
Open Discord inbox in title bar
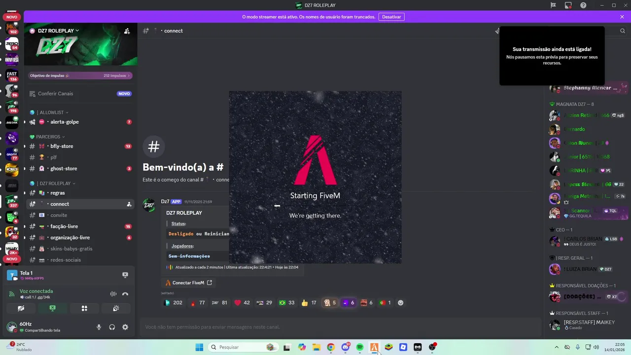568,5
